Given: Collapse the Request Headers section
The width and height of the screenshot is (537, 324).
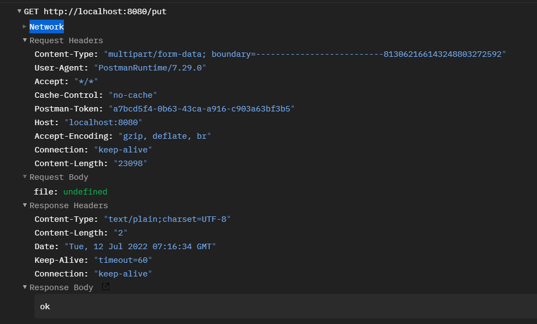Looking at the screenshot, I should pyautogui.click(x=25, y=40).
